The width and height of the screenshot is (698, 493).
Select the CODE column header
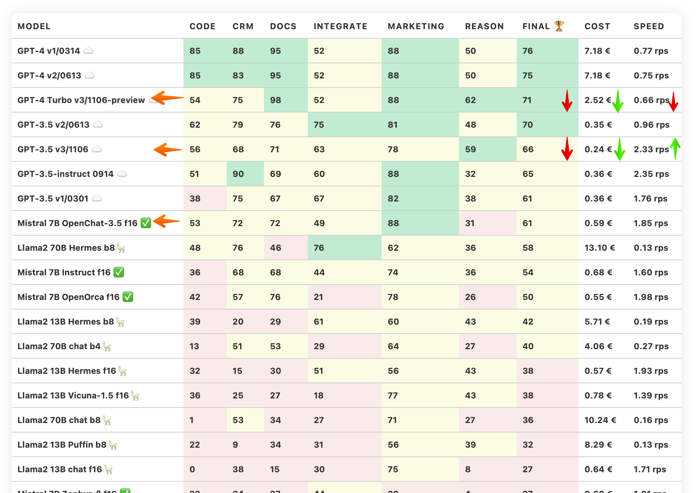coord(202,26)
